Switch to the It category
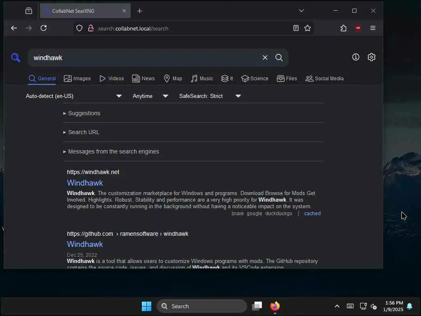 227,79
